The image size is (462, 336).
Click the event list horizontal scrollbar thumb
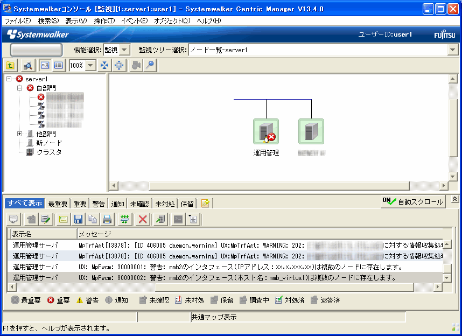(x=285, y=286)
